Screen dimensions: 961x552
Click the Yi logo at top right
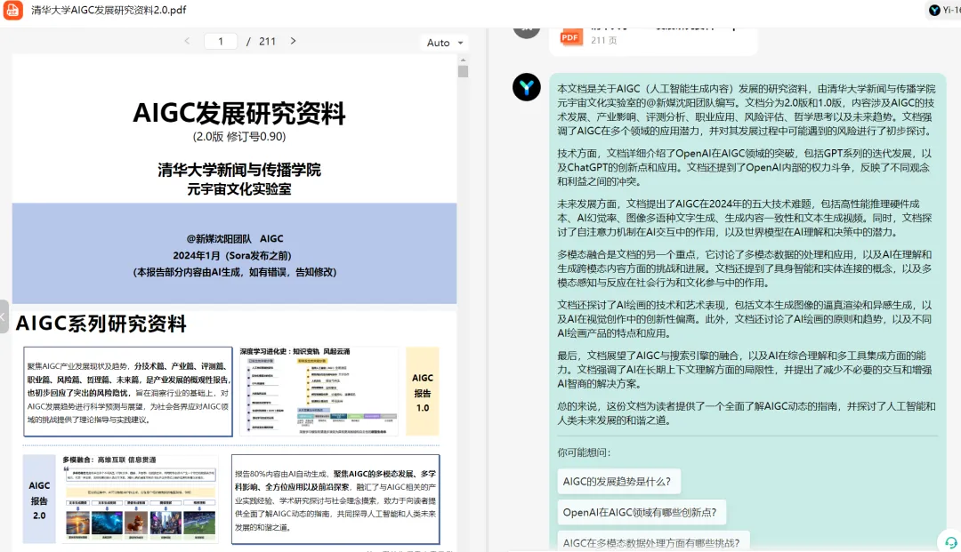(x=934, y=10)
